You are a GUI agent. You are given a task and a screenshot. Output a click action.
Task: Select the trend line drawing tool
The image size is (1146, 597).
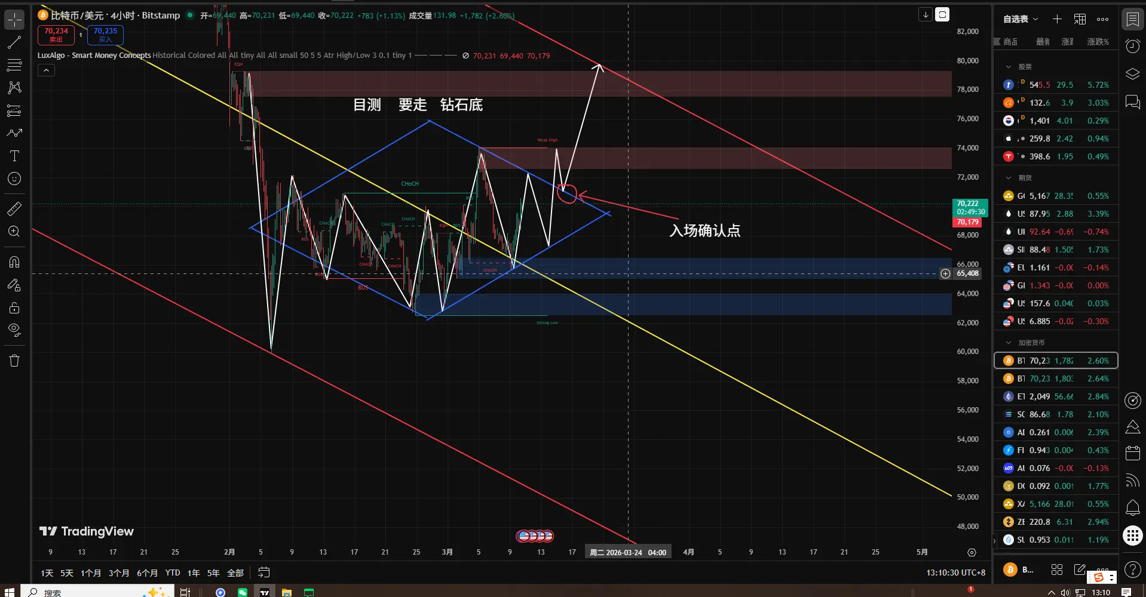click(x=14, y=42)
